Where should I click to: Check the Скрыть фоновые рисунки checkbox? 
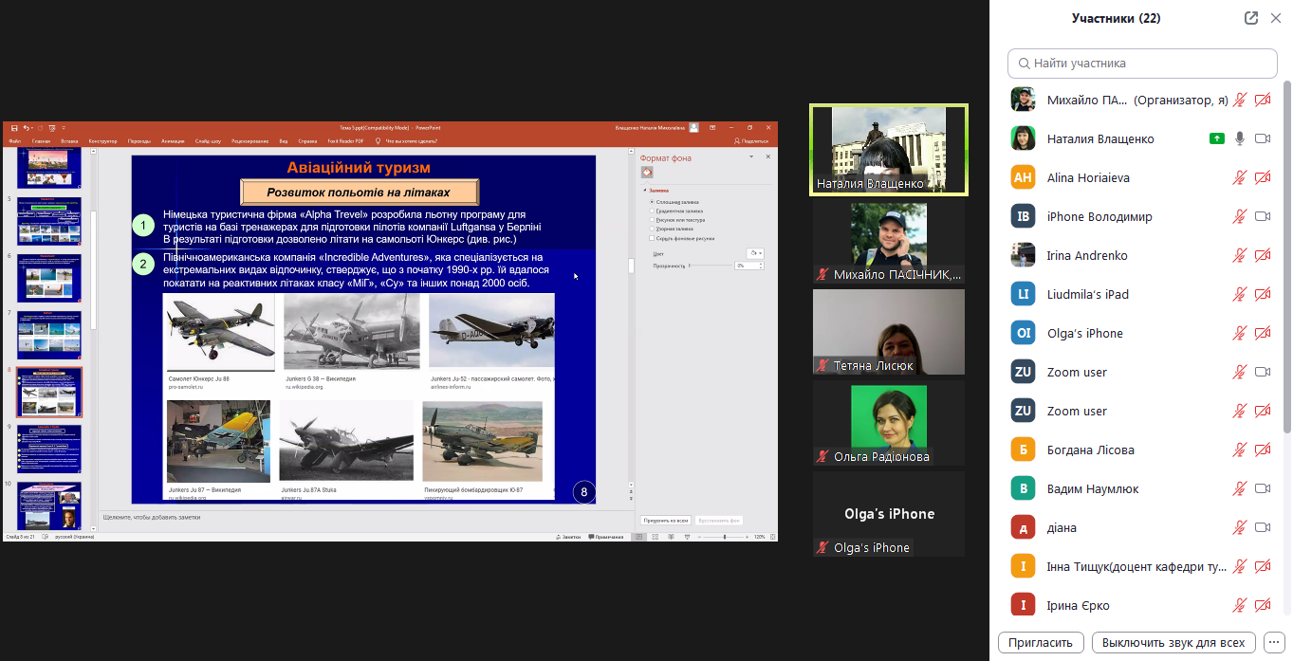point(652,238)
